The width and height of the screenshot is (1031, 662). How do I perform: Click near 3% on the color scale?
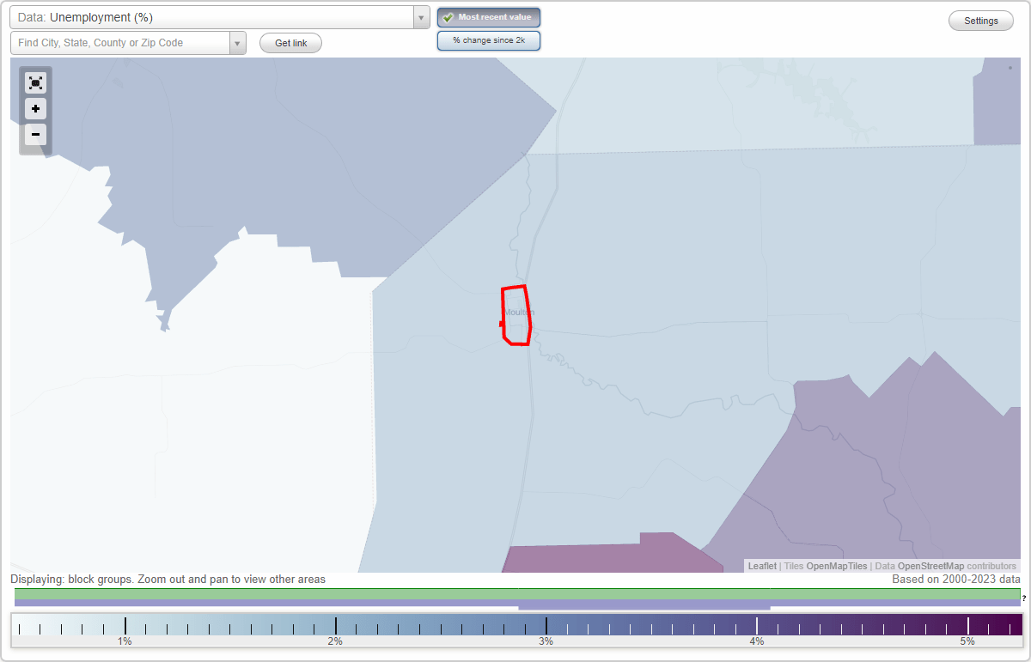[545, 626]
